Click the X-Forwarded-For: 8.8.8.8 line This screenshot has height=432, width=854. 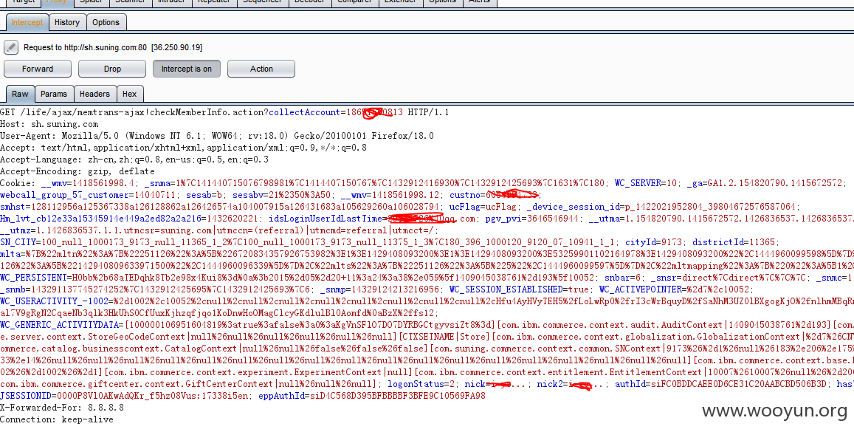(62, 408)
